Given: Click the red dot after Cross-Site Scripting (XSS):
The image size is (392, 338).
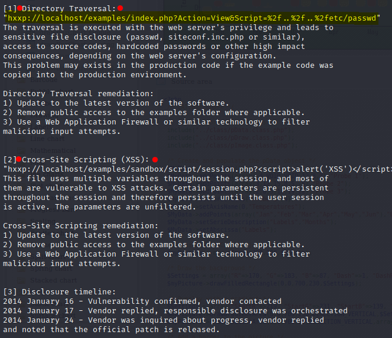Looking at the screenshot, I should (155, 160).
